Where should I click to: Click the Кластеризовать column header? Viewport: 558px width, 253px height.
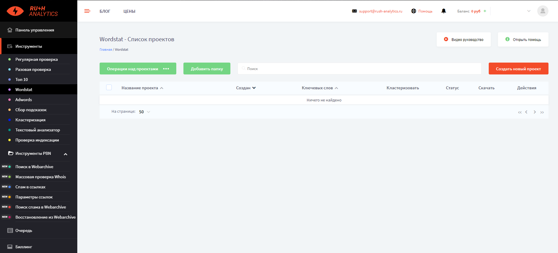[403, 88]
